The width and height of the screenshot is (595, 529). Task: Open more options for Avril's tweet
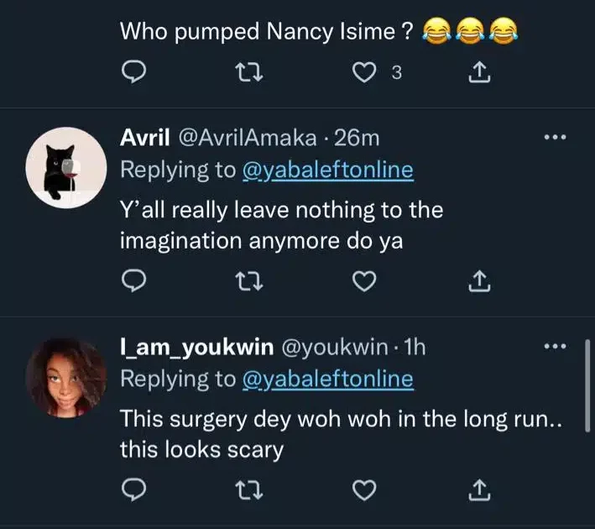click(556, 137)
